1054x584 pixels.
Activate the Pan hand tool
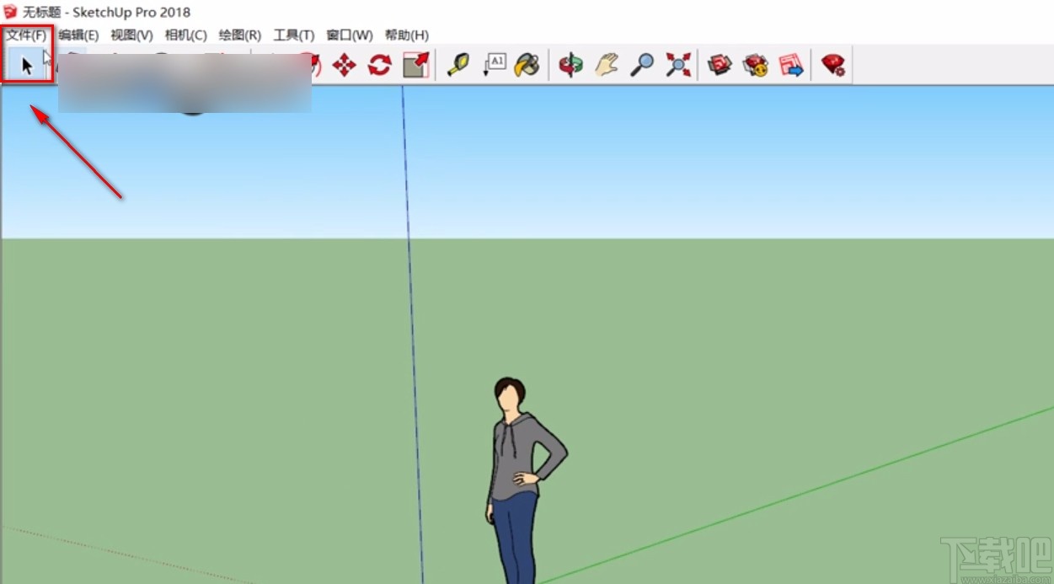tap(606, 64)
